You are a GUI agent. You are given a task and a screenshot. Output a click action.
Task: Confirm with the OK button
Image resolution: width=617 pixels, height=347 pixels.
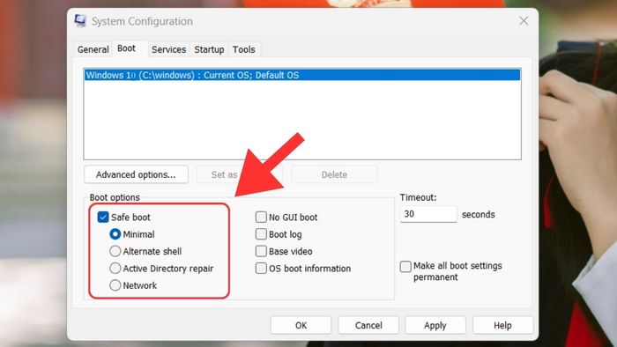point(301,325)
